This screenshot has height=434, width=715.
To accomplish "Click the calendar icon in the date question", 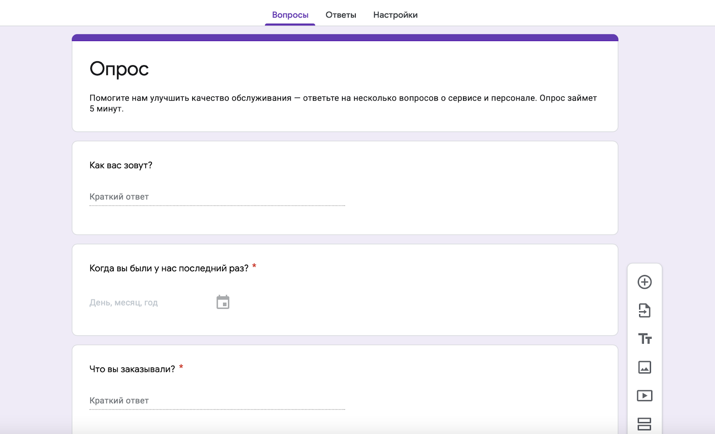I will coord(223,302).
